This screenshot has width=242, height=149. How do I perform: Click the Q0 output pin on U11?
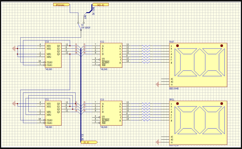[58, 104]
